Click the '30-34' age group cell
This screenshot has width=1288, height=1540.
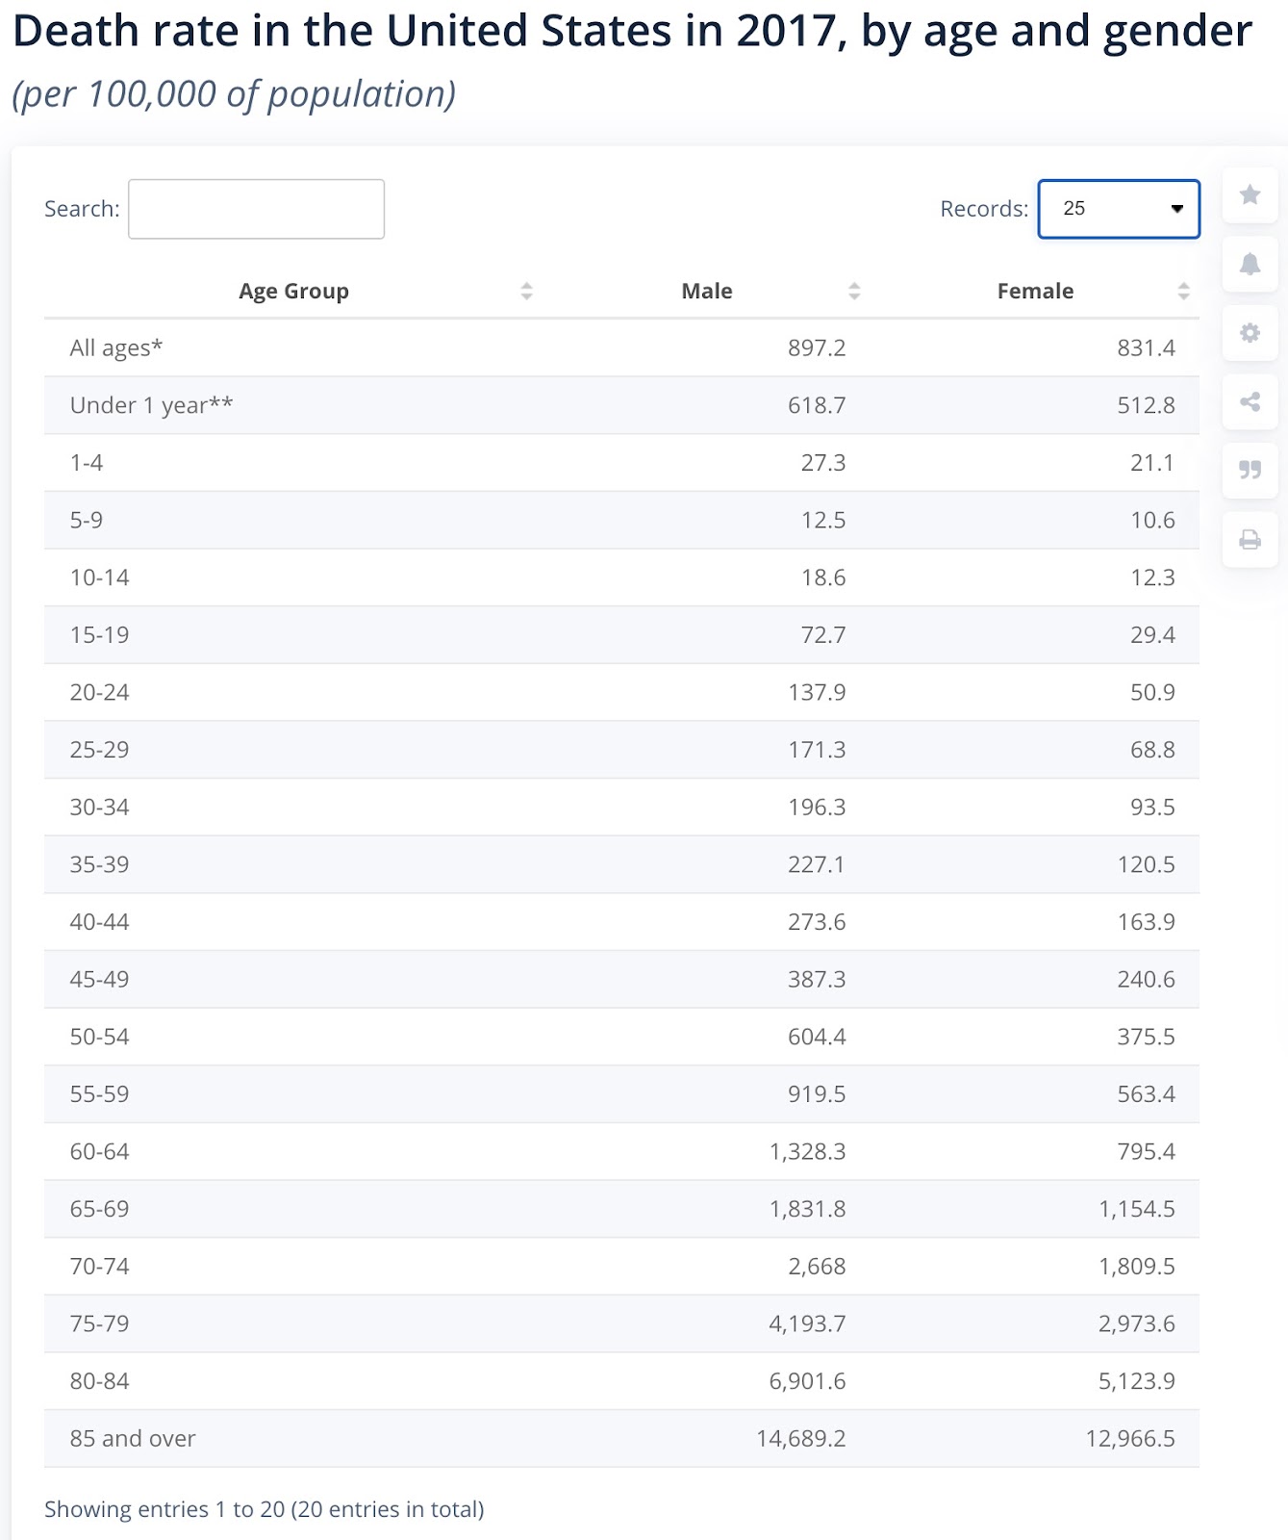(x=99, y=807)
